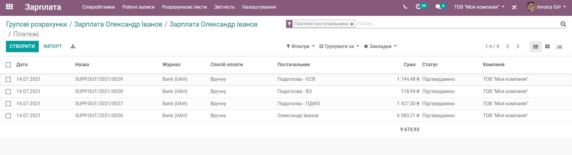Click the СТВОРИТИ button
The image size is (572, 155).
point(22,46)
